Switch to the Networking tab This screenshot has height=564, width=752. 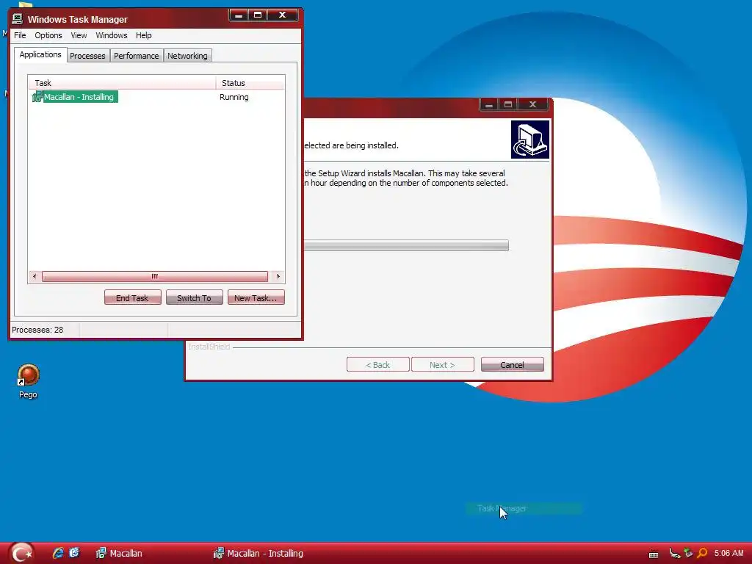click(x=187, y=56)
